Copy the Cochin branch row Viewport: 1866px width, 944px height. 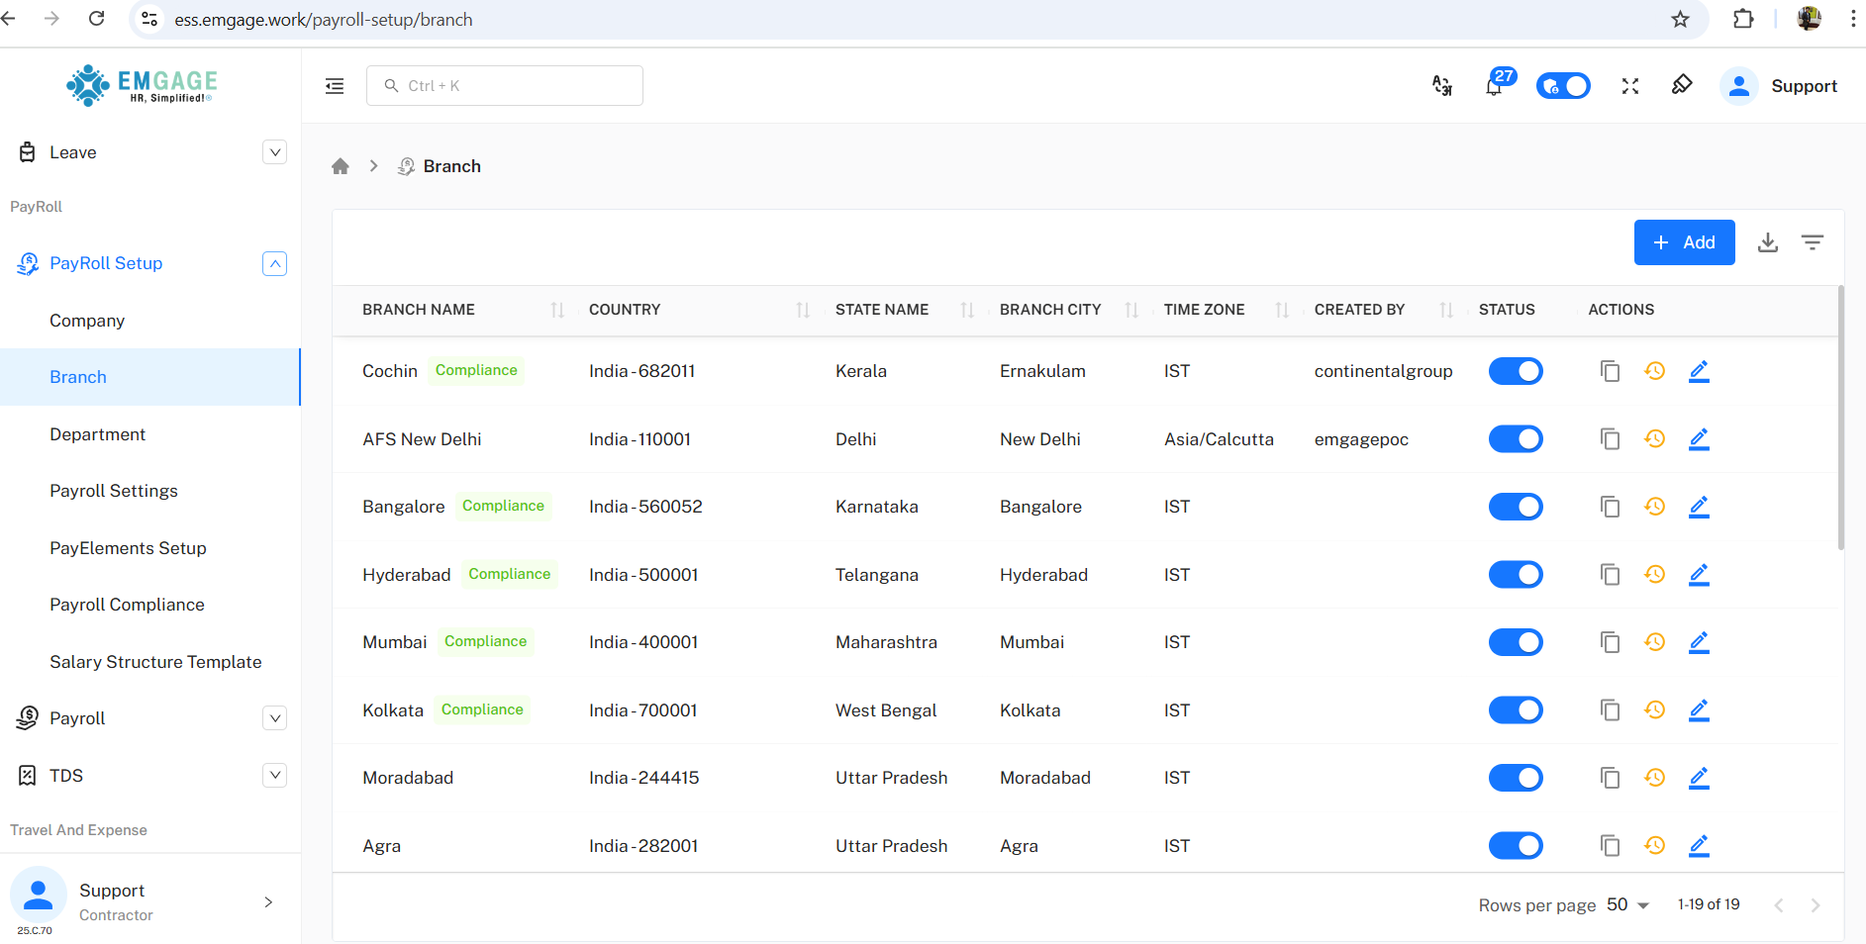(x=1610, y=371)
